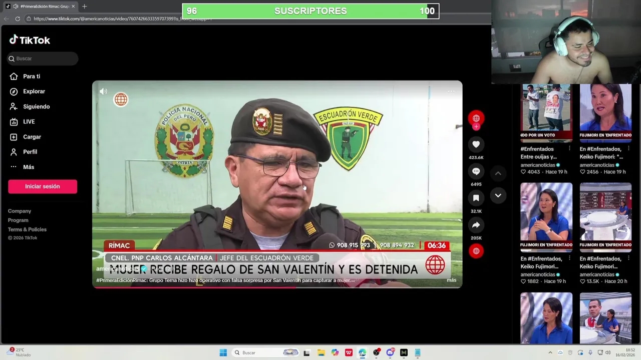Follow americanoticias with the red plus button

[476, 126]
